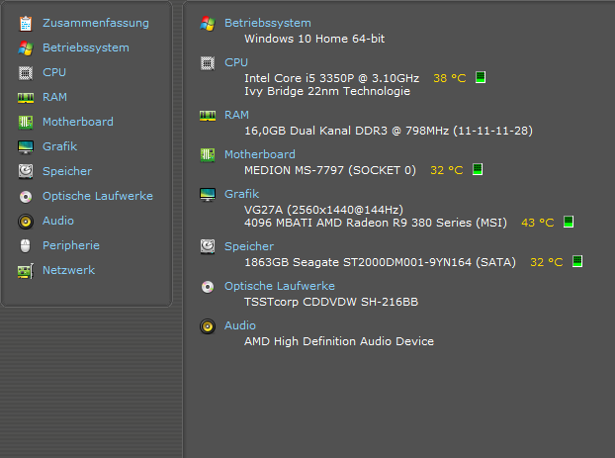Screen dimensions: 615x458
Task: Click the Optische Laufwerke heading in summary
Action: [279, 286]
